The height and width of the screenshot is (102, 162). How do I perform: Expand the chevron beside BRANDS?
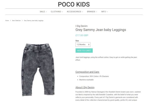[x=96, y=12]
